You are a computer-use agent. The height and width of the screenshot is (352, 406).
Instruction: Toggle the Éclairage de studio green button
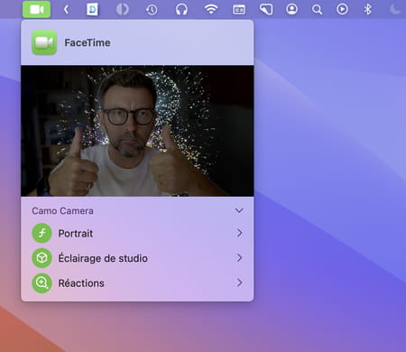42,258
